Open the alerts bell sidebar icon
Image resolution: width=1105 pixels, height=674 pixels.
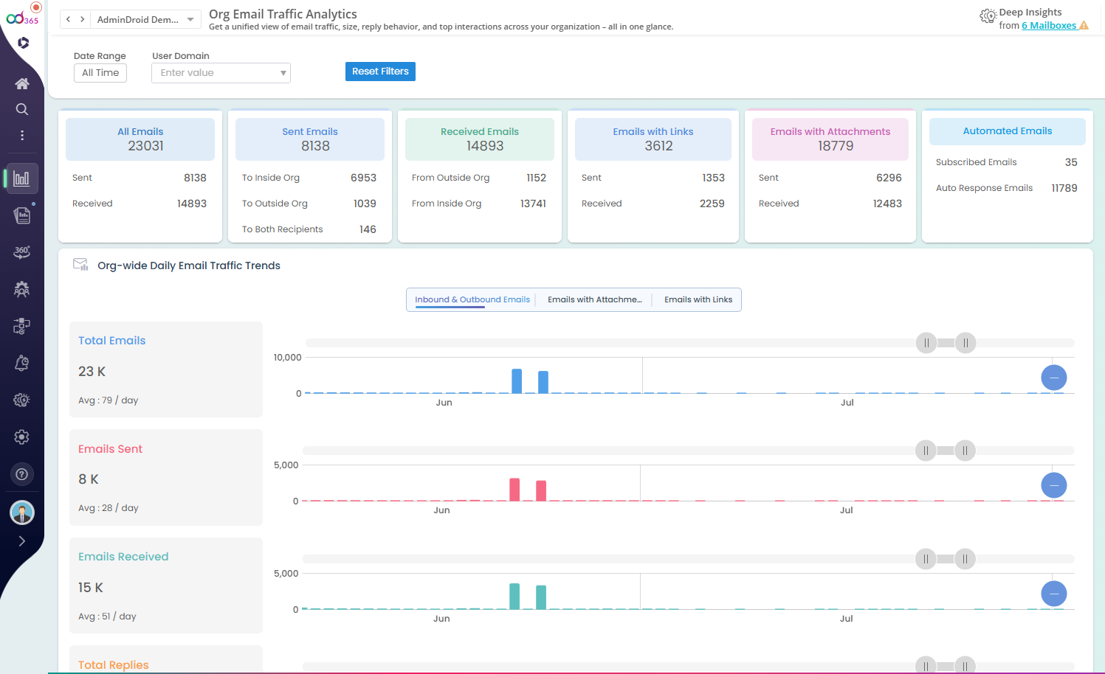pyautogui.click(x=22, y=363)
